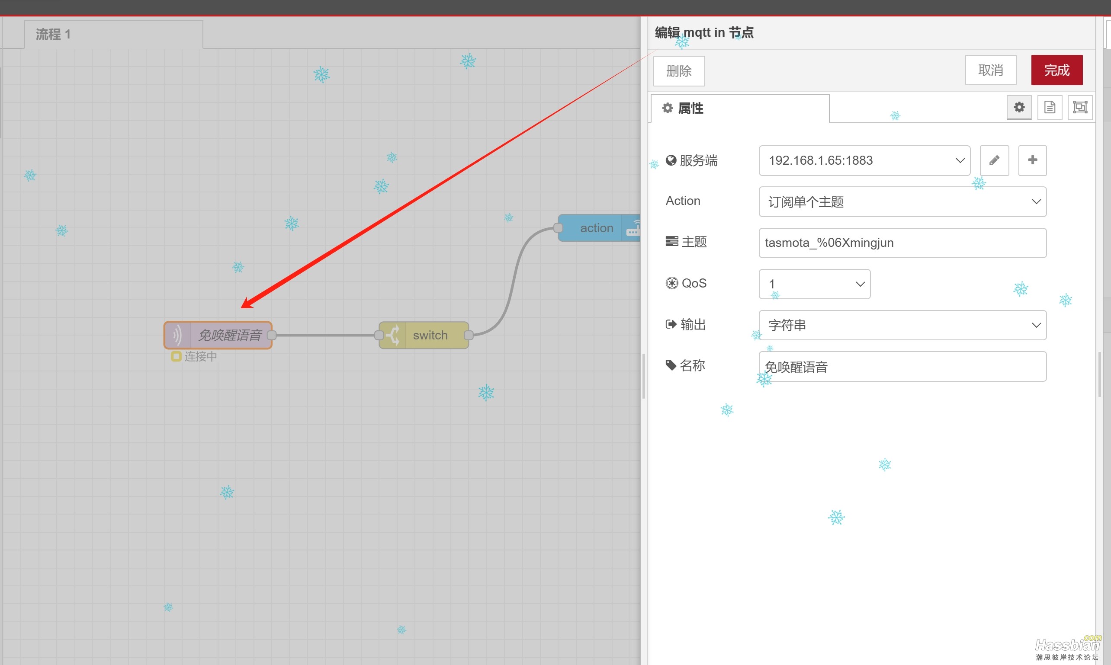The width and height of the screenshot is (1111, 665).
Task: Open node appearance icon
Action: [x=1079, y=108]
